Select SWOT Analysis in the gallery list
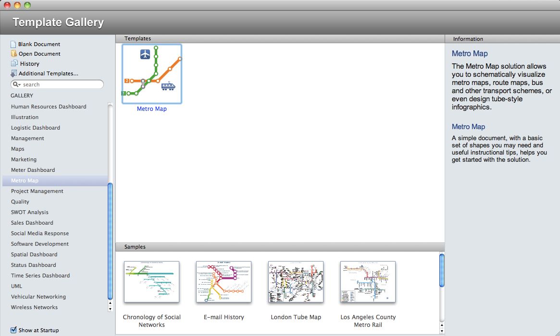 (29, 212)
